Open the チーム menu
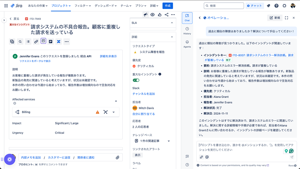This screenshot has width=300, height=169. click(x=126, y=6)
